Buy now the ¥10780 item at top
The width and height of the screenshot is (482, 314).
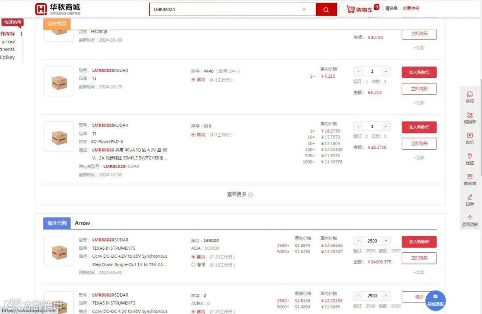419,34
